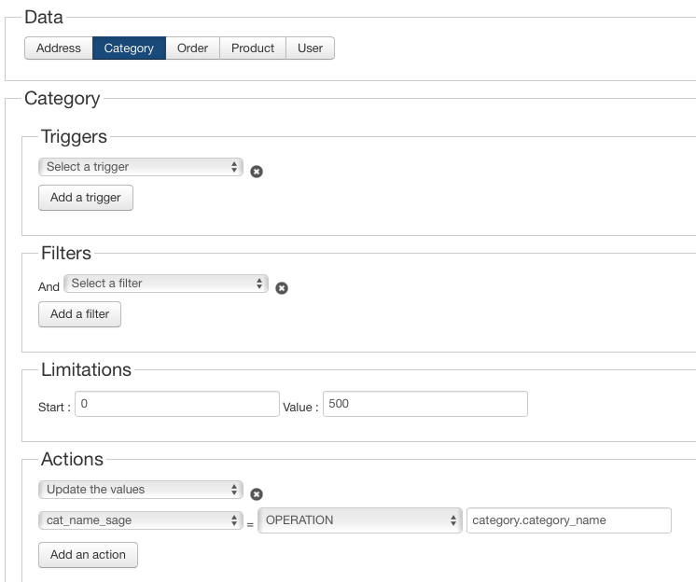This screenshot has height=582, width=696.
Task: Remove the 'Update the values' action row
Action: [257, 494]
